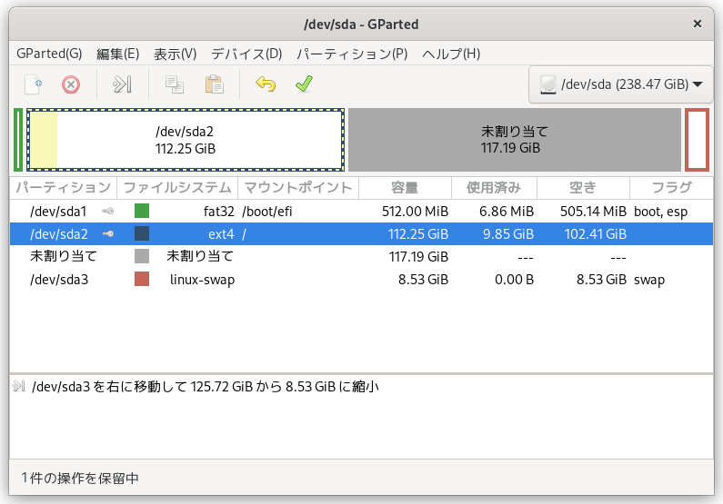
Task: Click the linux-swap filesystem cell
Action: click(202, 280)
